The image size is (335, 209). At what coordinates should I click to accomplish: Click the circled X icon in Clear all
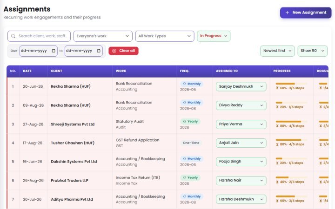114,51
